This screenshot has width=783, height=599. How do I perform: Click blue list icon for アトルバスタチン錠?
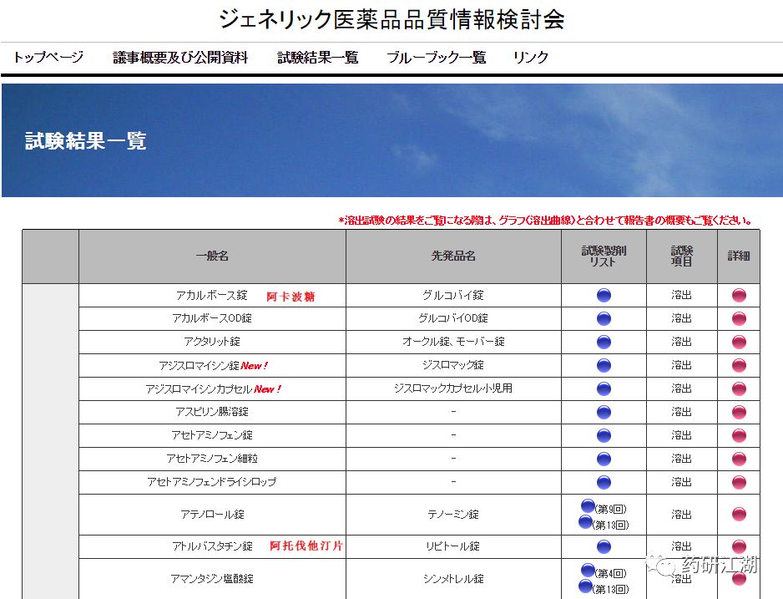point(604,546)
